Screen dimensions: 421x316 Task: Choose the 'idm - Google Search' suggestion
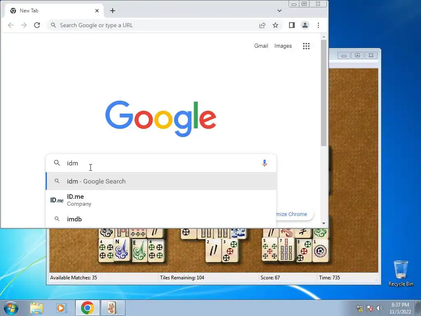pyautogui.click(x=161, y=181)
